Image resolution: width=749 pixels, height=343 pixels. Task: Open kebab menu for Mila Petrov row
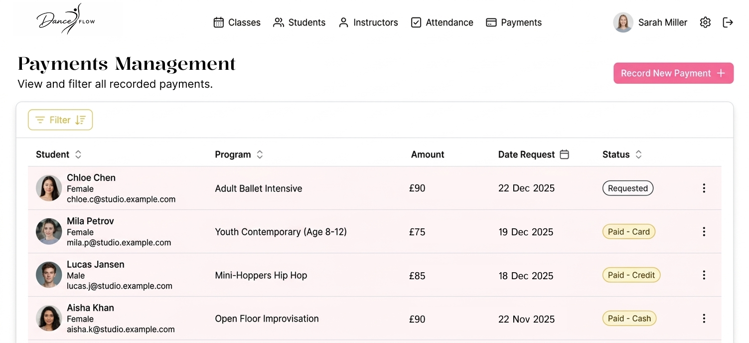pyautogui.click(x=704, y=231)
